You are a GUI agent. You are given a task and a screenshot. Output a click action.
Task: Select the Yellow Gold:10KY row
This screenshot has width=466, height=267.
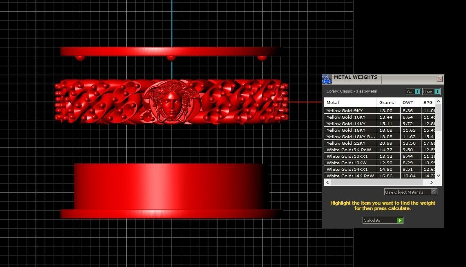[x=379, y=117]
